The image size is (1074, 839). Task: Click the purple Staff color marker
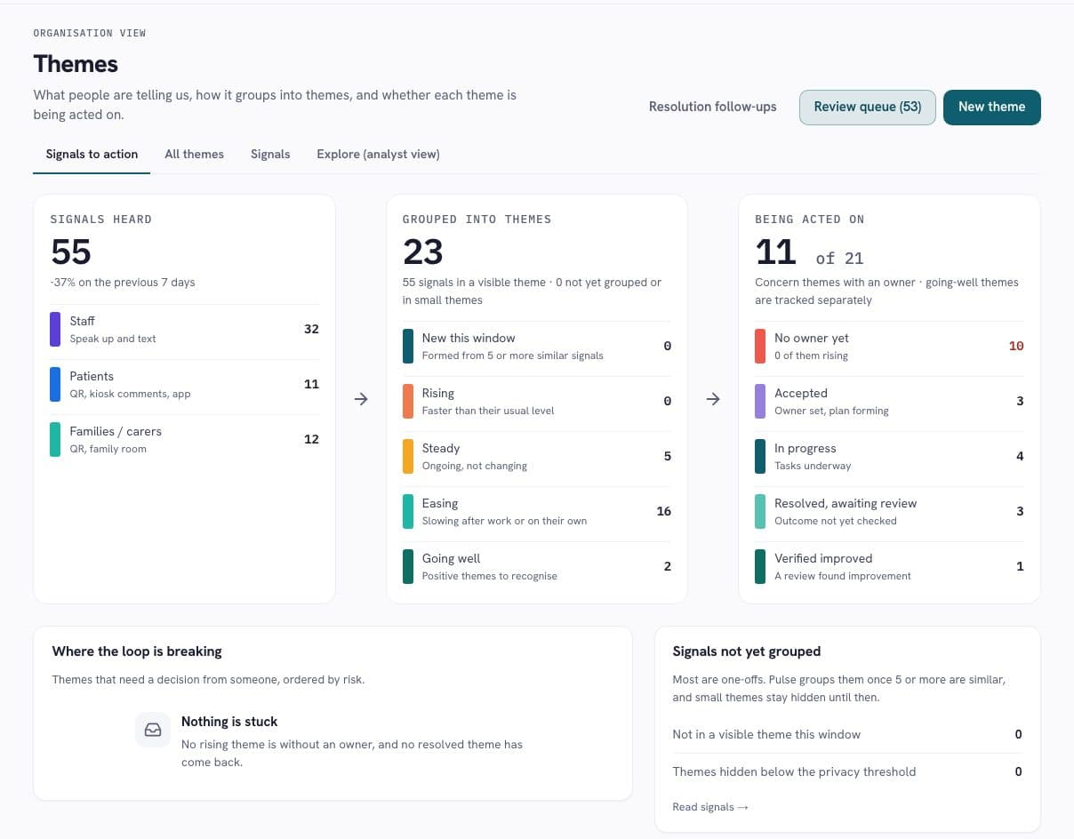click(x=55, y=329)
